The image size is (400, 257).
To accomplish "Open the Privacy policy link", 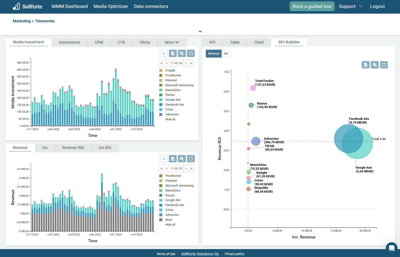I will coord(234,254).
